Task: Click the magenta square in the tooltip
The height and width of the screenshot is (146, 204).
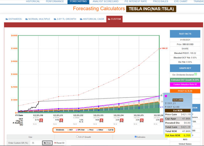Action: coord(166,96)
